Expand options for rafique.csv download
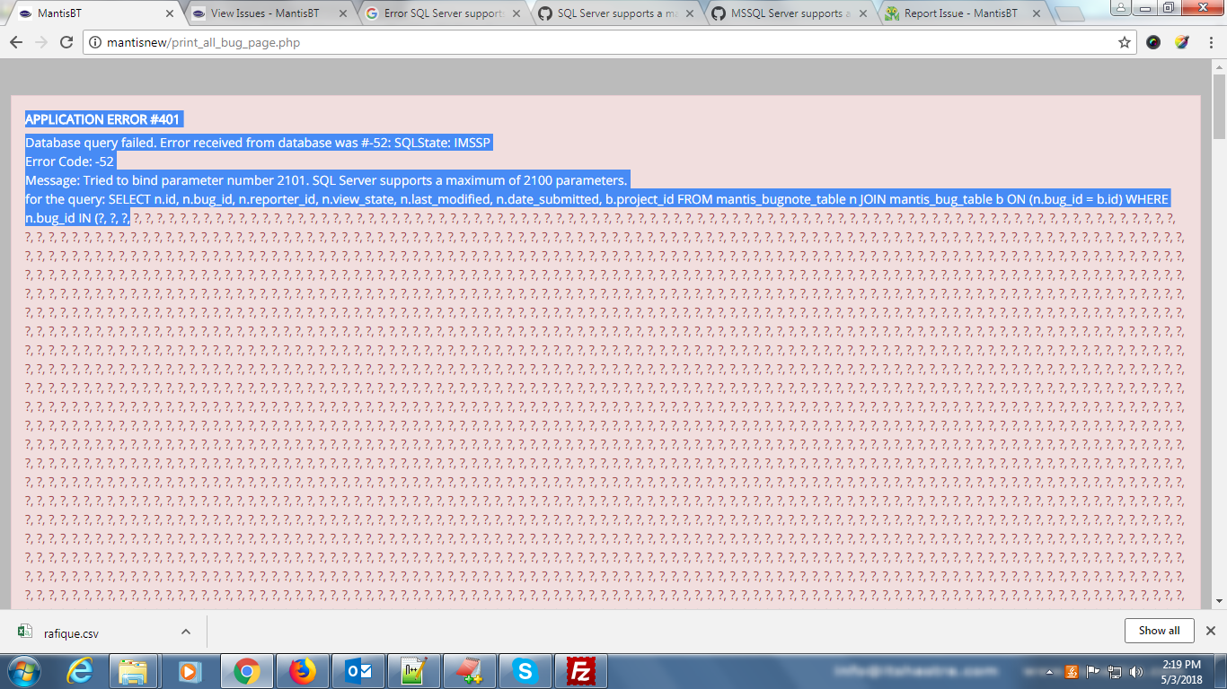 [186, 632]
